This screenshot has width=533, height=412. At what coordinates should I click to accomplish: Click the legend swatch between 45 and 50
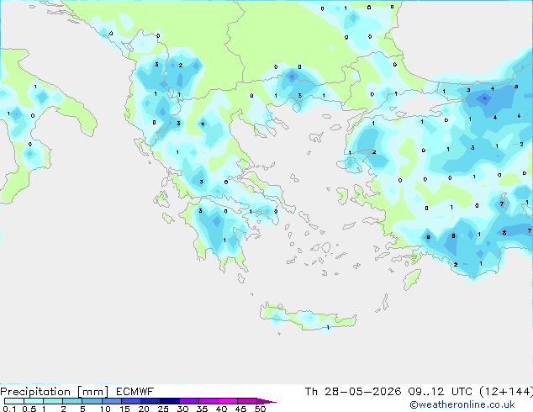click(247, 401)
